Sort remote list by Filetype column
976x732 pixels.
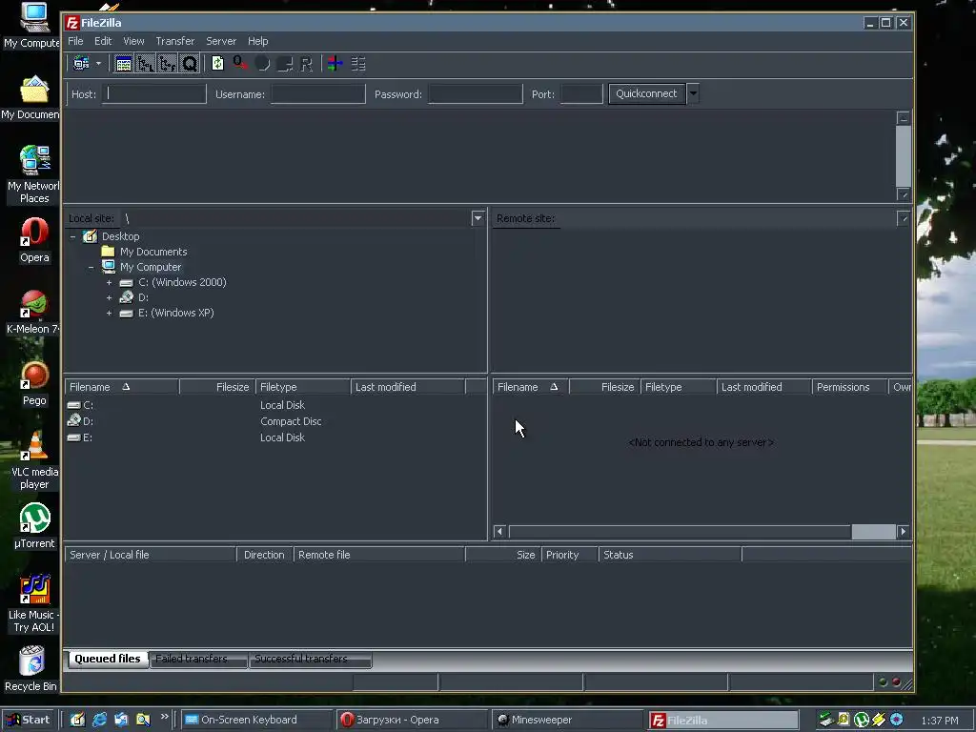[x=679, y=387]
